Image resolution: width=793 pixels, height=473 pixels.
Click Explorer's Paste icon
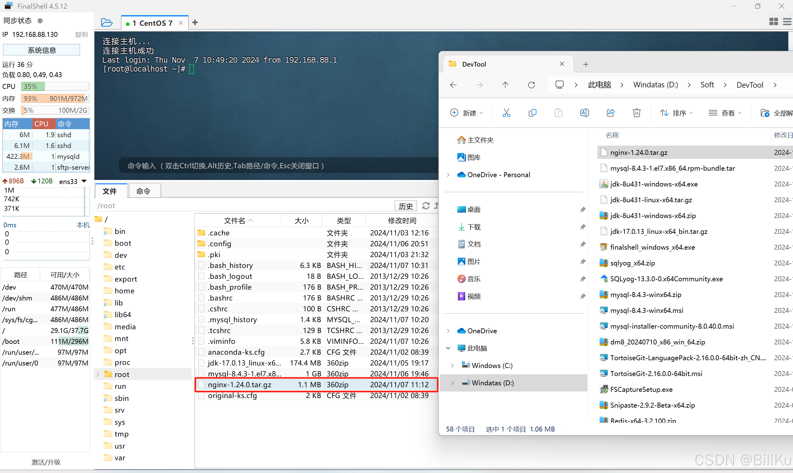pos(559,113)
